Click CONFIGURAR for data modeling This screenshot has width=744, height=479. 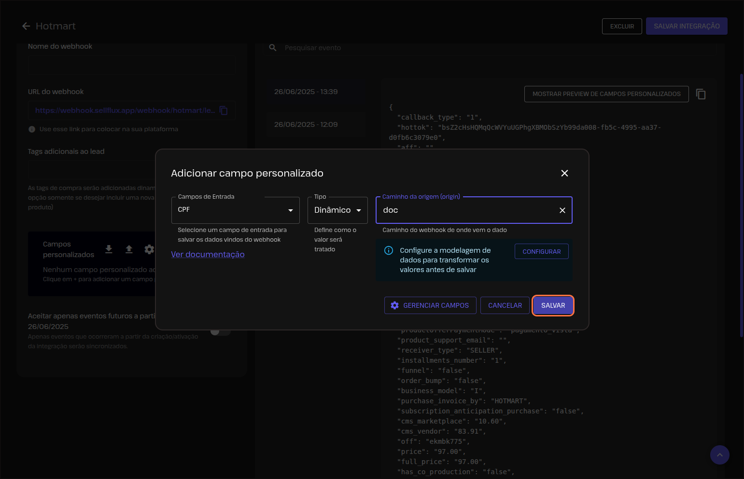point(541,251)
